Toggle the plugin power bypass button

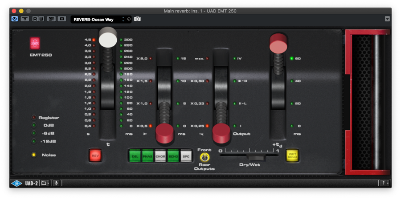pyautogui.click(x=15, y=19)
